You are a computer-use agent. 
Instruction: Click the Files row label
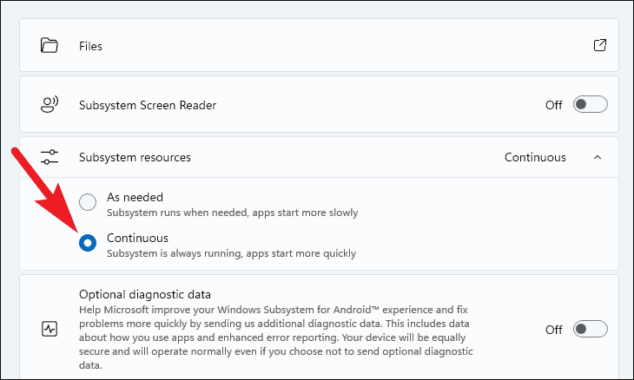click(90, 45)
